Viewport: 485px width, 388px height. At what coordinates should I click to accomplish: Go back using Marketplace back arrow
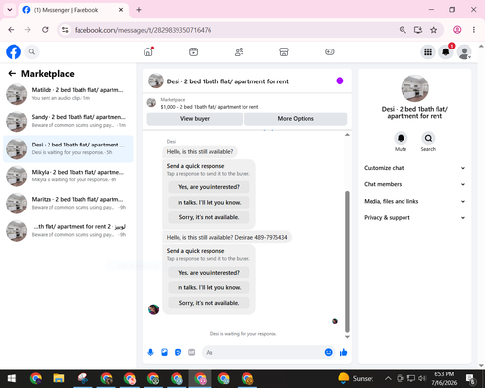click(x=12, y=74)
